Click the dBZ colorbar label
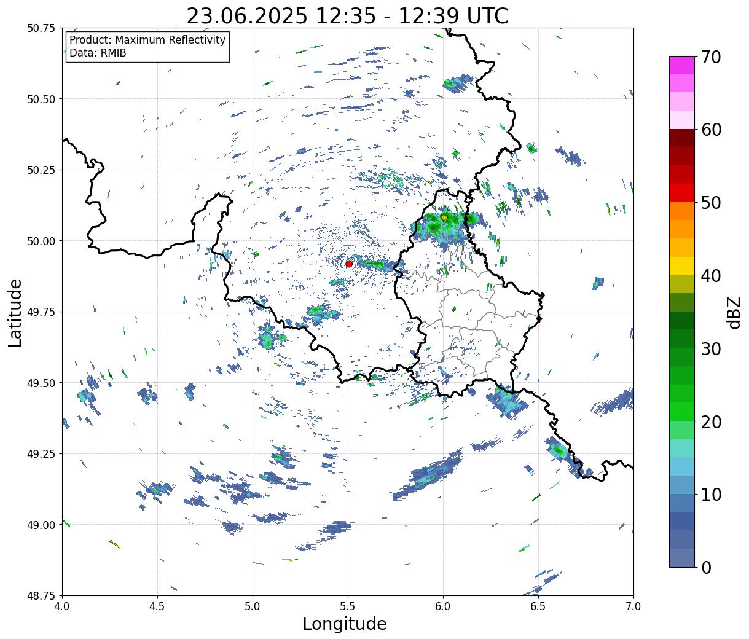This screenshot has height=639, width=749. tap(734, 312)
